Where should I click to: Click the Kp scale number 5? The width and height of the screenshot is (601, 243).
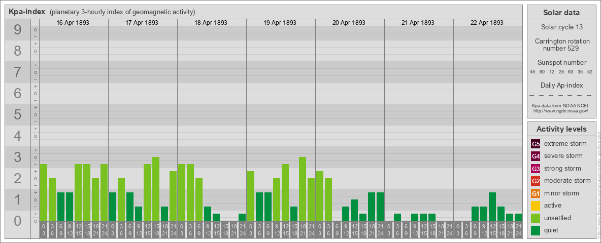18,114
